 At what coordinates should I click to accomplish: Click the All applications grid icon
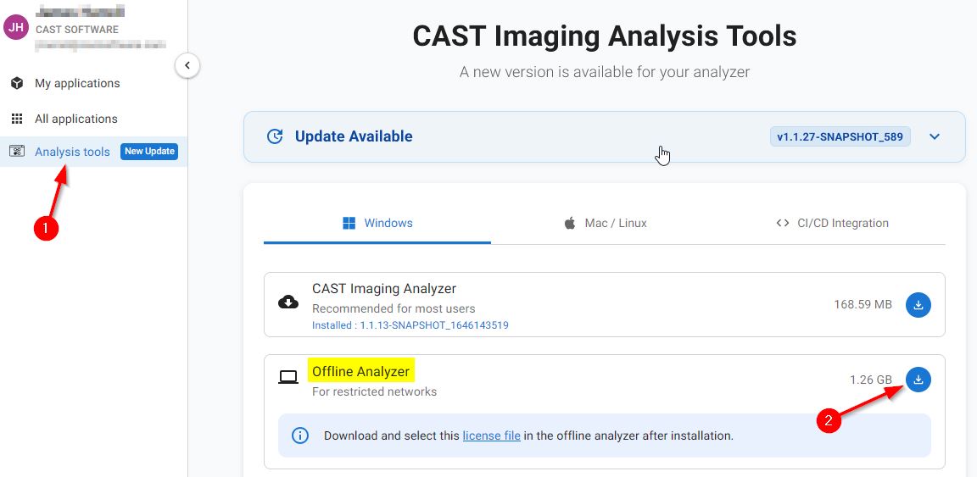pyautogui.click(x=16, y=119)
